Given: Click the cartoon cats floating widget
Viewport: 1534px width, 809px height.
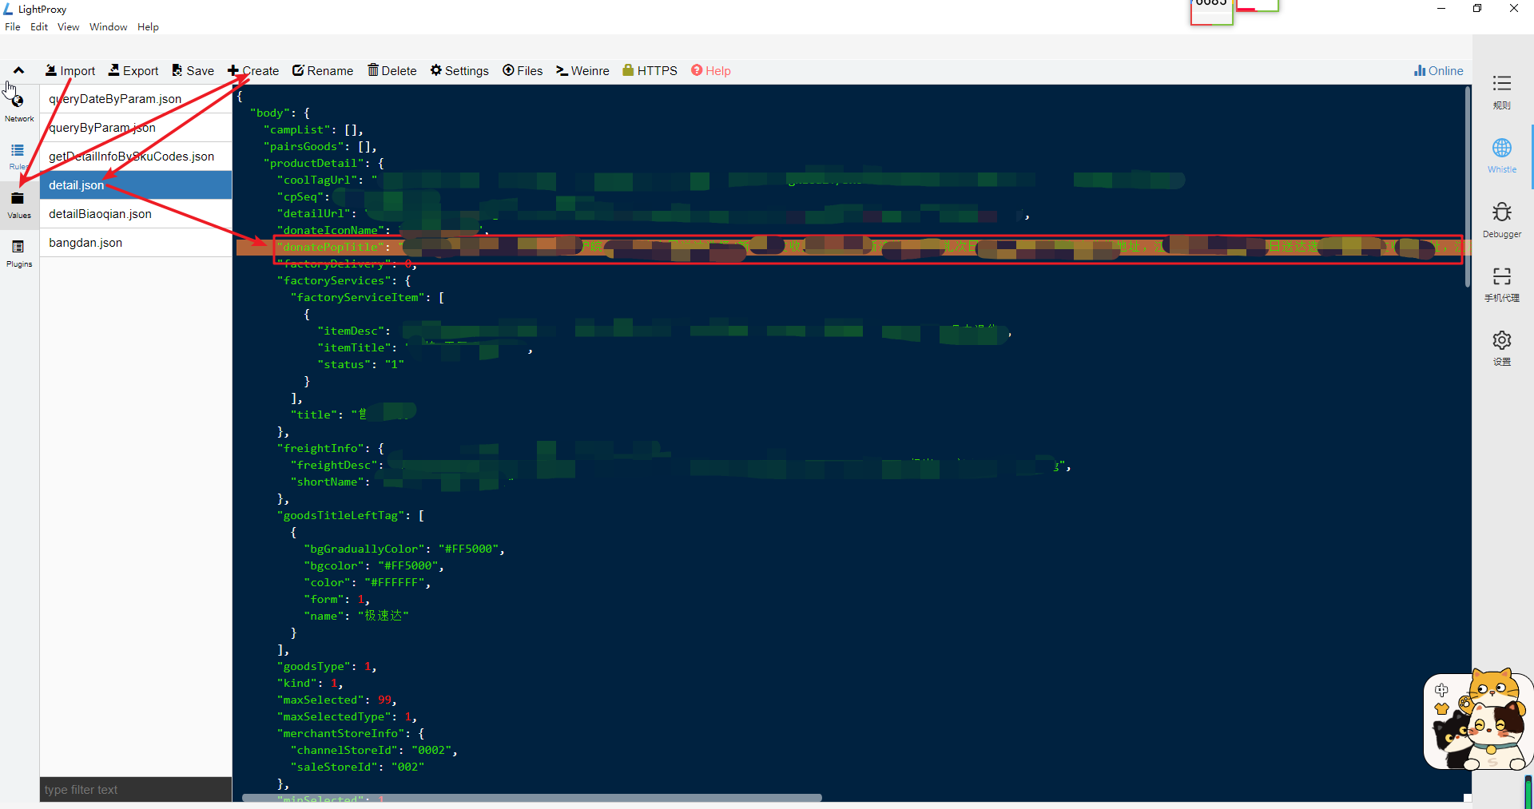Looking at the screenshot, I should coord(1478,719).
